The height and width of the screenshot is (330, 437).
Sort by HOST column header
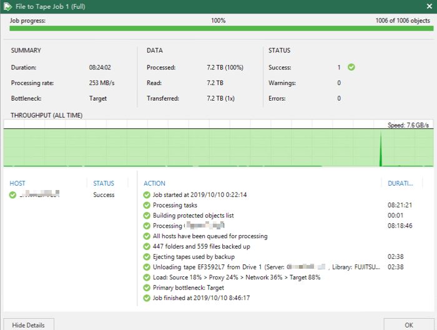pos(17,183)
